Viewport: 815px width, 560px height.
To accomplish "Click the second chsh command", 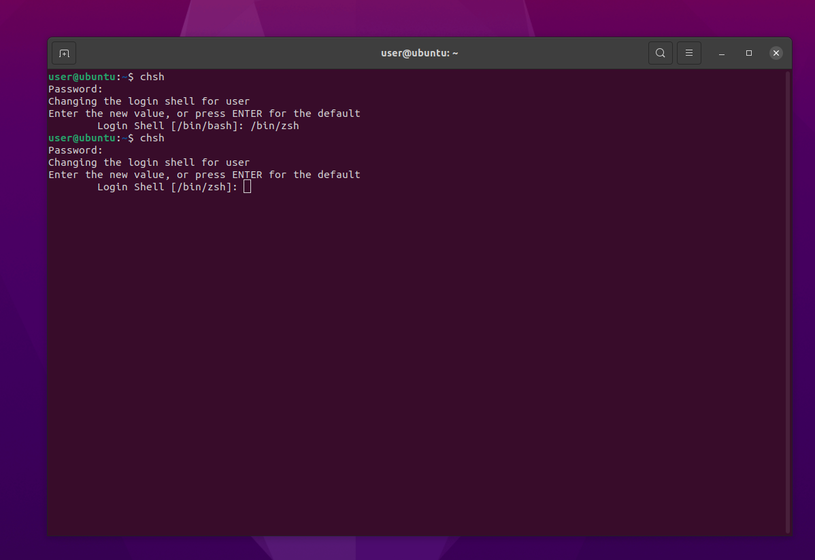I will coord(152,138).
